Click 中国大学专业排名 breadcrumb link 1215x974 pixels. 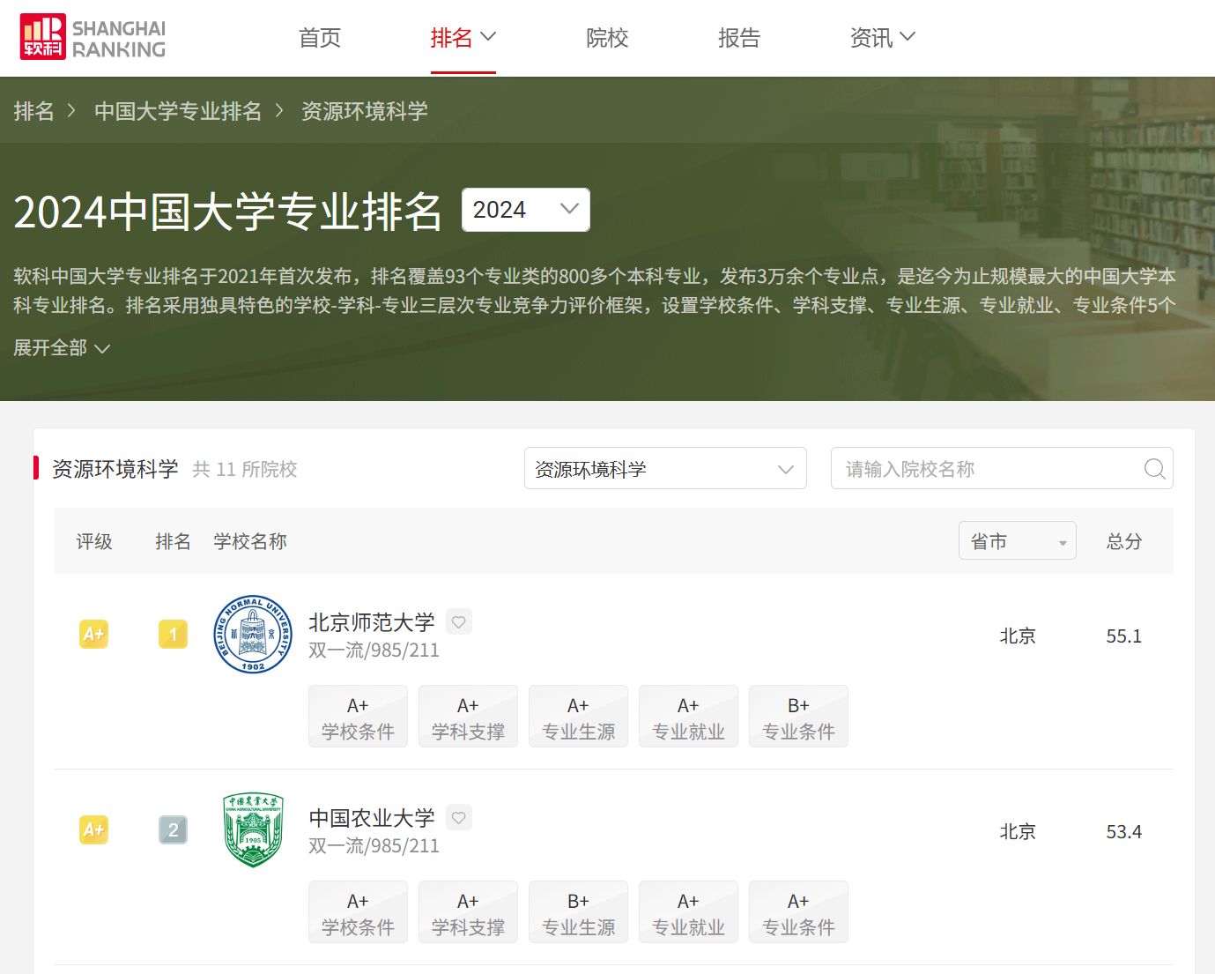(x=178, y=111)
